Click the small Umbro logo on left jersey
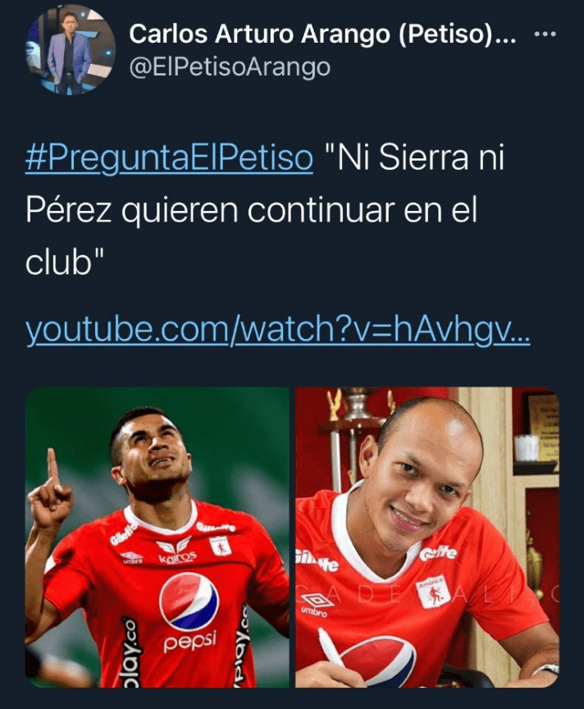 pos(131,557)
